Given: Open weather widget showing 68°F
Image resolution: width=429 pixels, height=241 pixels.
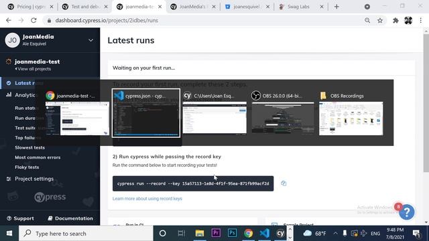Looking at the screenshot, I should (314, 234).
